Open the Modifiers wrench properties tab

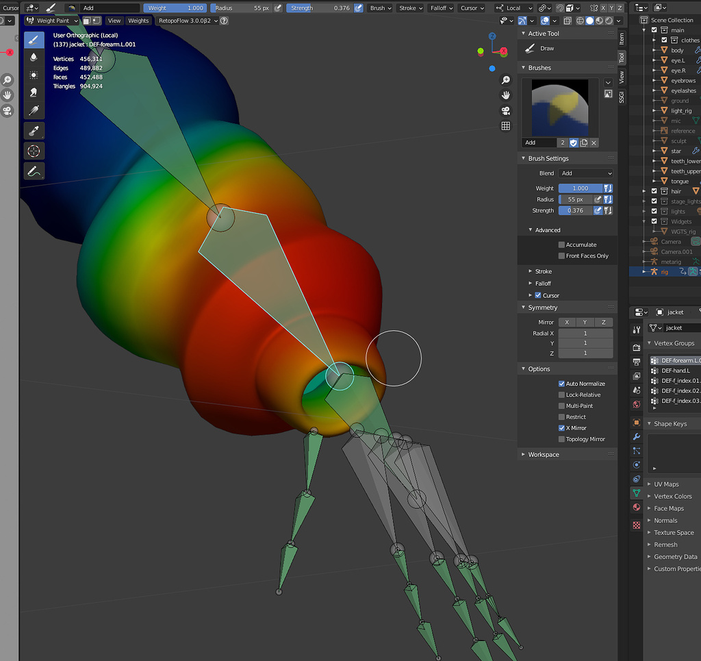coord(637,436)
